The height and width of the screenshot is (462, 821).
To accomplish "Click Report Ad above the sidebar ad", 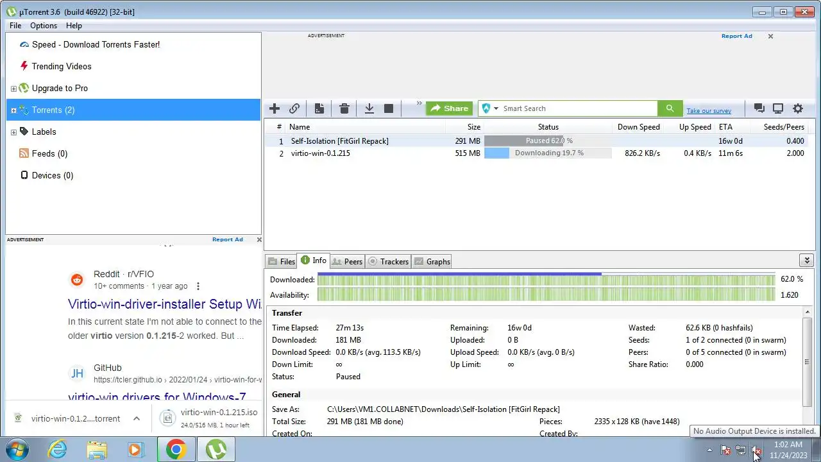I will click(x=228, y=239).
